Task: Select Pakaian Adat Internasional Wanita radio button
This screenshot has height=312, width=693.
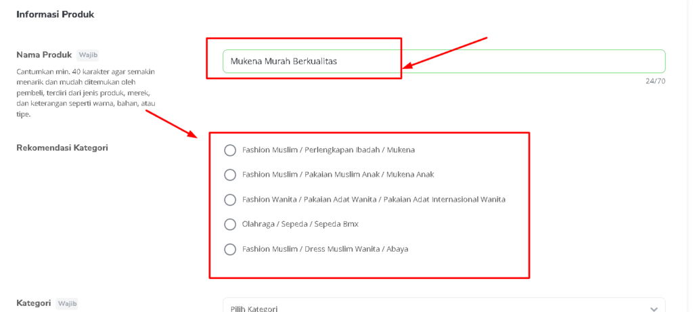Action: coord(230,200)
